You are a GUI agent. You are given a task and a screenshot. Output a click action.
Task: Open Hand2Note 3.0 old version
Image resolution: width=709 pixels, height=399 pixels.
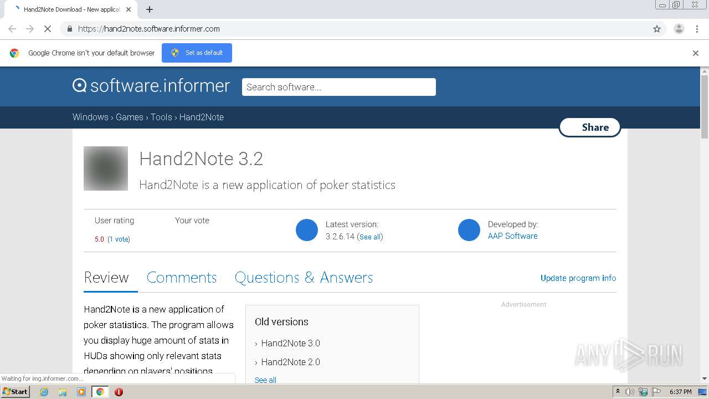coord(291,343)
